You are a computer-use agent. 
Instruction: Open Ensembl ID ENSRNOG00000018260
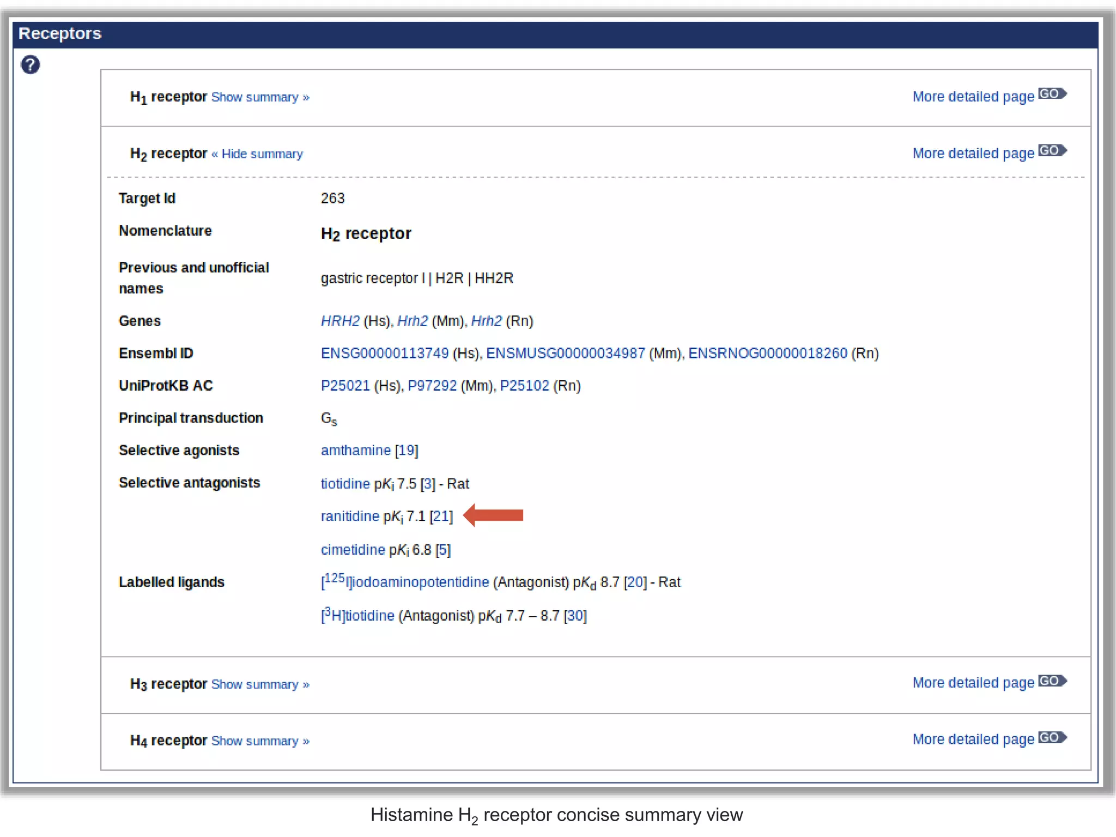[768, 353]
